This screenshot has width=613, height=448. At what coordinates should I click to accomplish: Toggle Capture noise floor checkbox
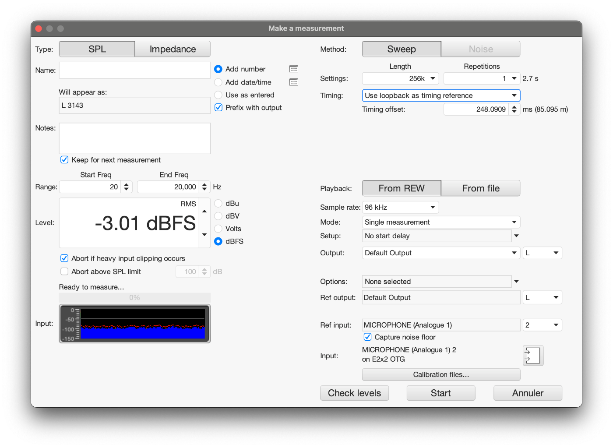(368, 337)
